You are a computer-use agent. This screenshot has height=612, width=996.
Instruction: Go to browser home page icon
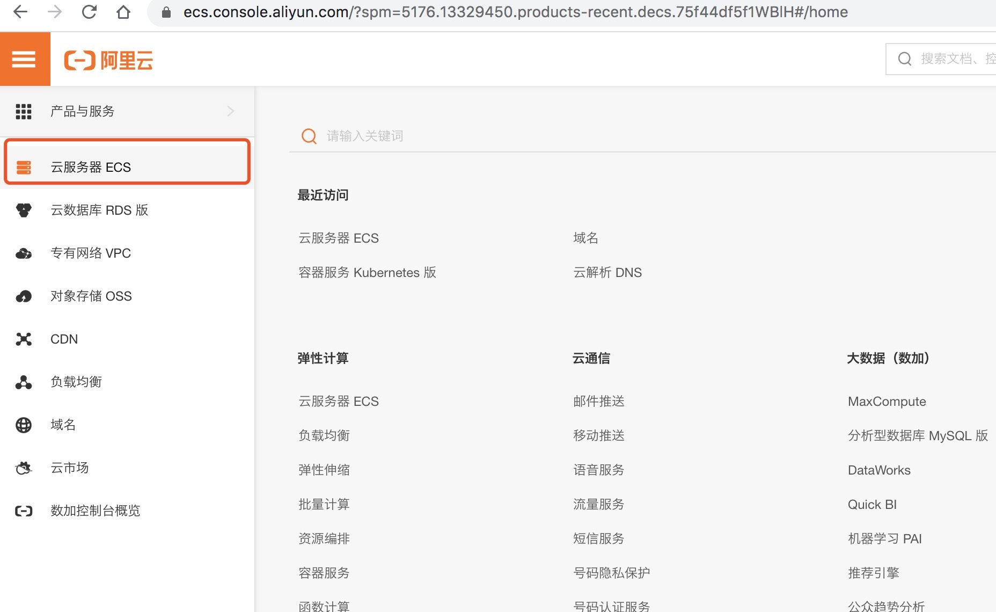pos(123,12)
